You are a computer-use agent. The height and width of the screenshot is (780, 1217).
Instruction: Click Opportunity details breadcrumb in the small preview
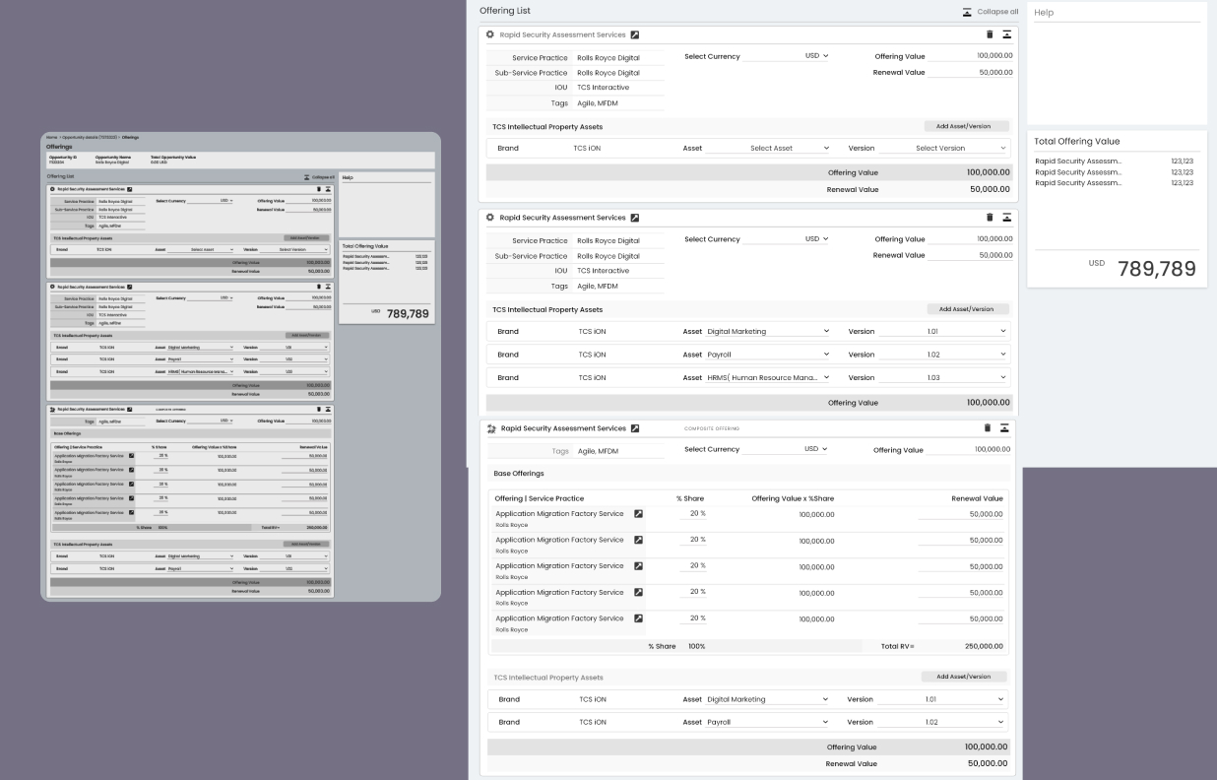tap(90, 137)
